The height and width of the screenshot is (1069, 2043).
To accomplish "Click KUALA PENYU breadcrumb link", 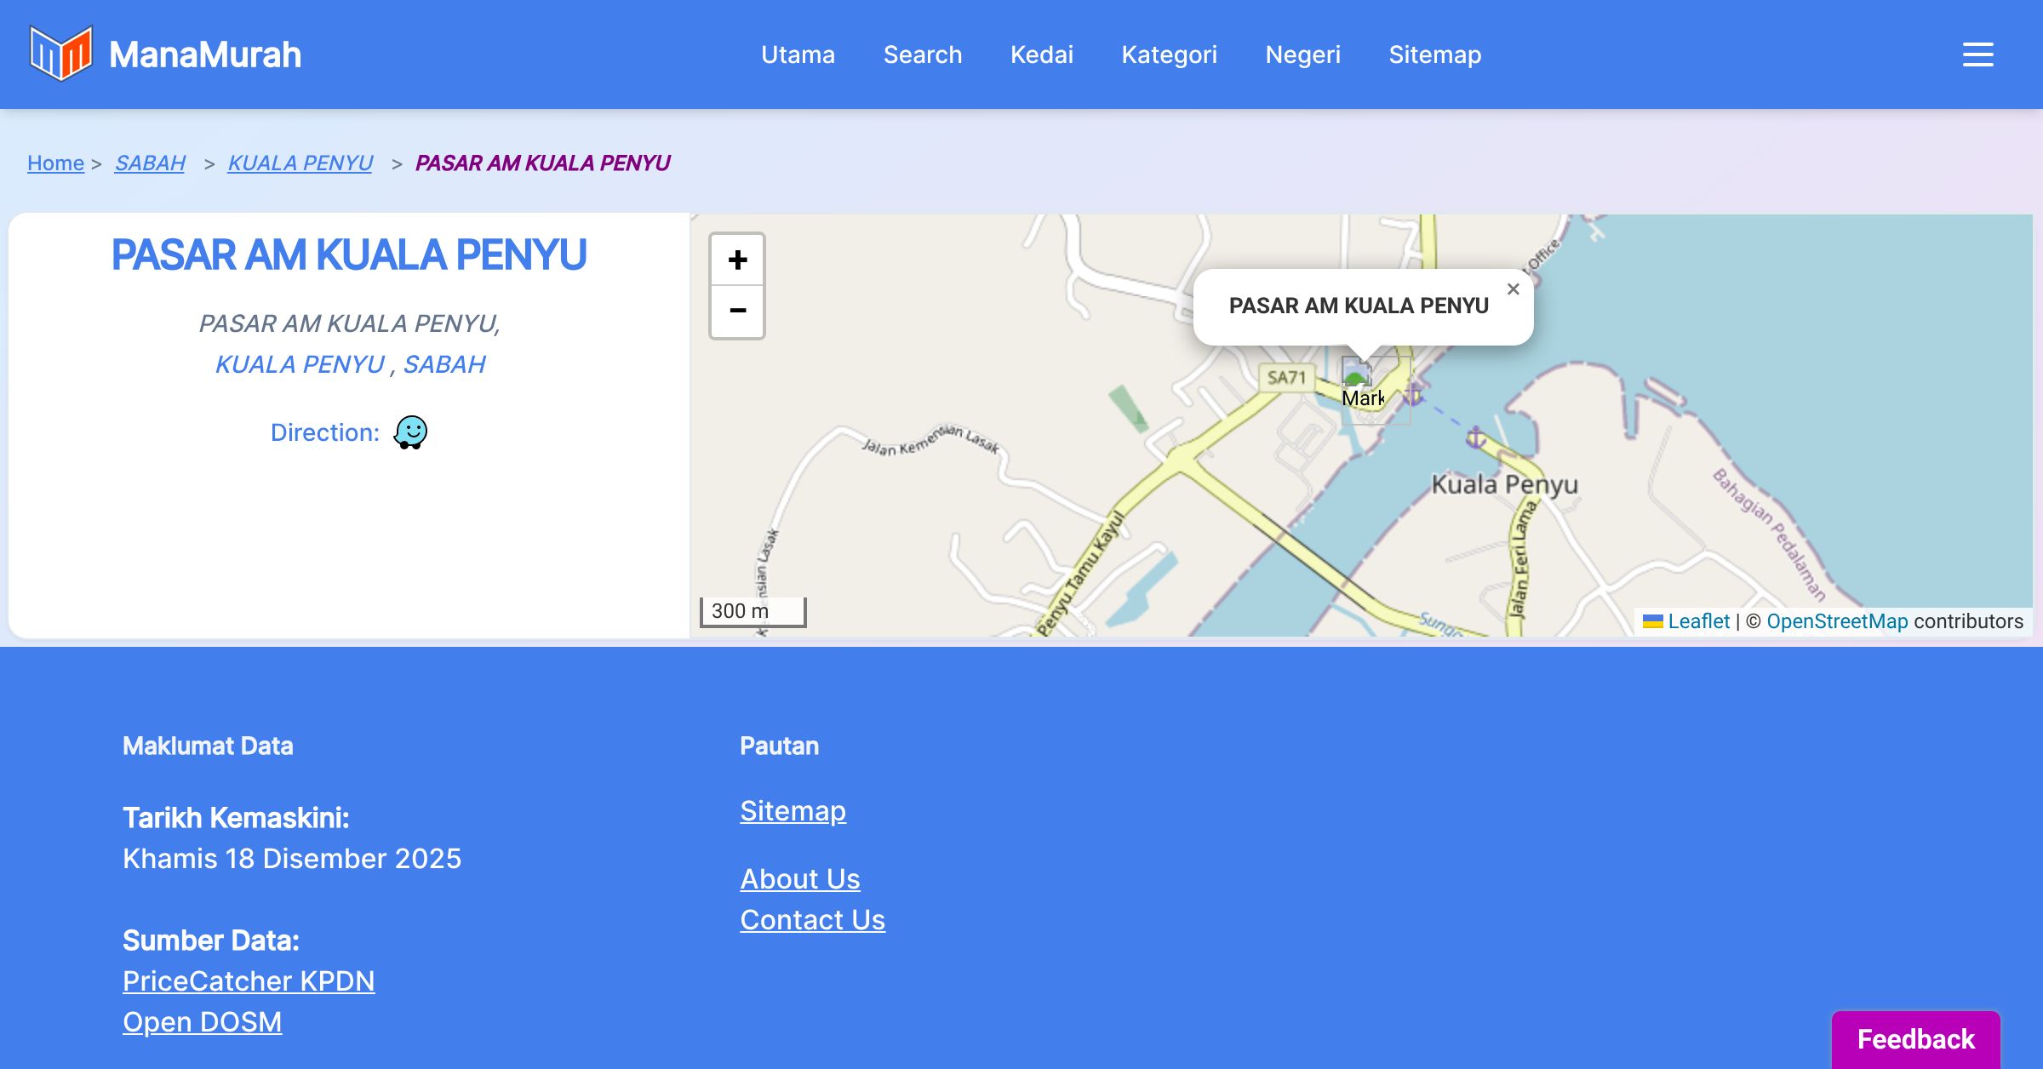I will 300,163.
